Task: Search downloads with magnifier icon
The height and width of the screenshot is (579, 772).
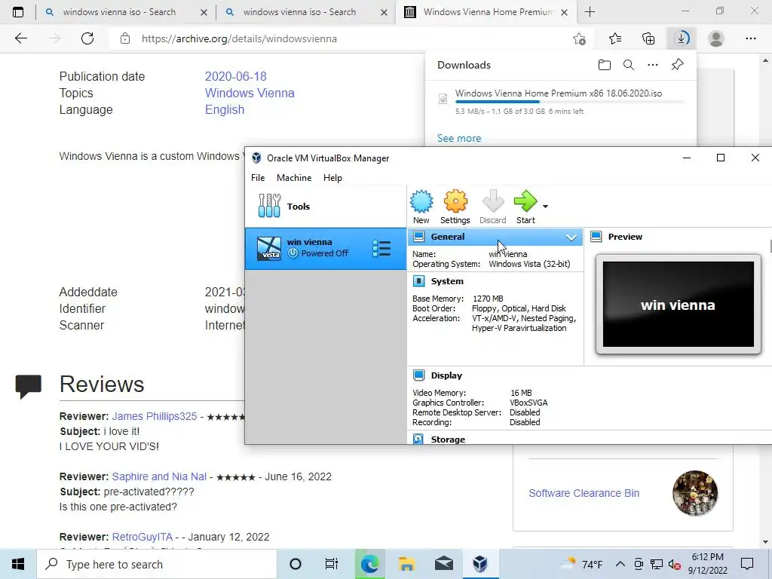Action: pyautogui.click(x=629, y=65)
